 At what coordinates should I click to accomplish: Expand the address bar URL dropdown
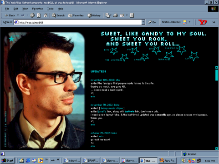pyautogui.click(x=143, y=22)
